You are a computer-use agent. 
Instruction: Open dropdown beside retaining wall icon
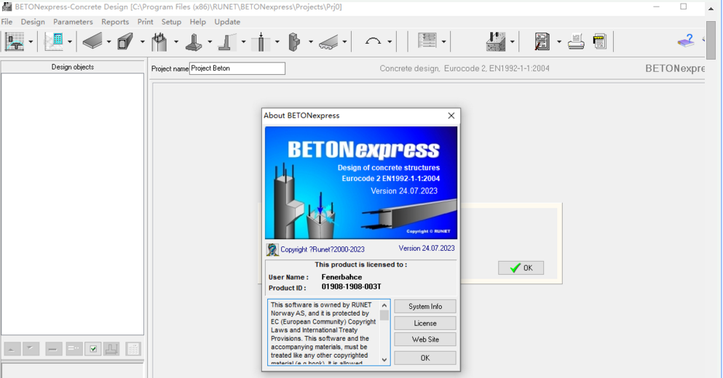click(x=243, y=42)
